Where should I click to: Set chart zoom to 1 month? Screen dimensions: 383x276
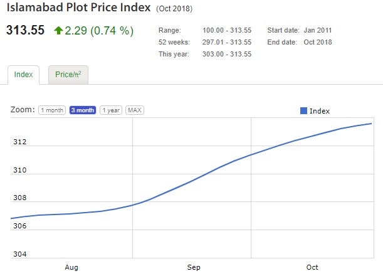click(x=52, y=110)
